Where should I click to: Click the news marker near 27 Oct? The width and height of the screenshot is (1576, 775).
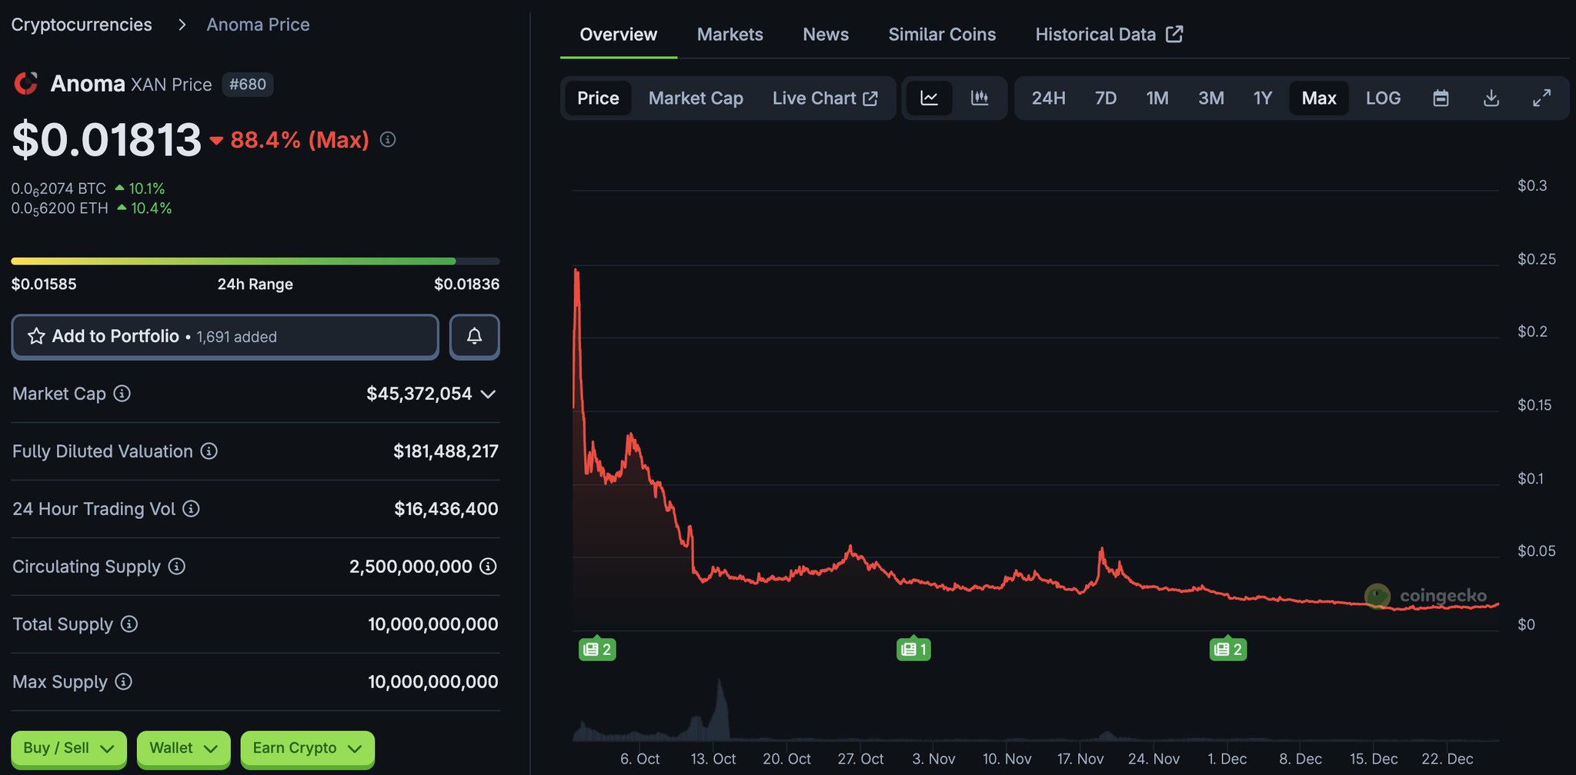click(913, 650)
